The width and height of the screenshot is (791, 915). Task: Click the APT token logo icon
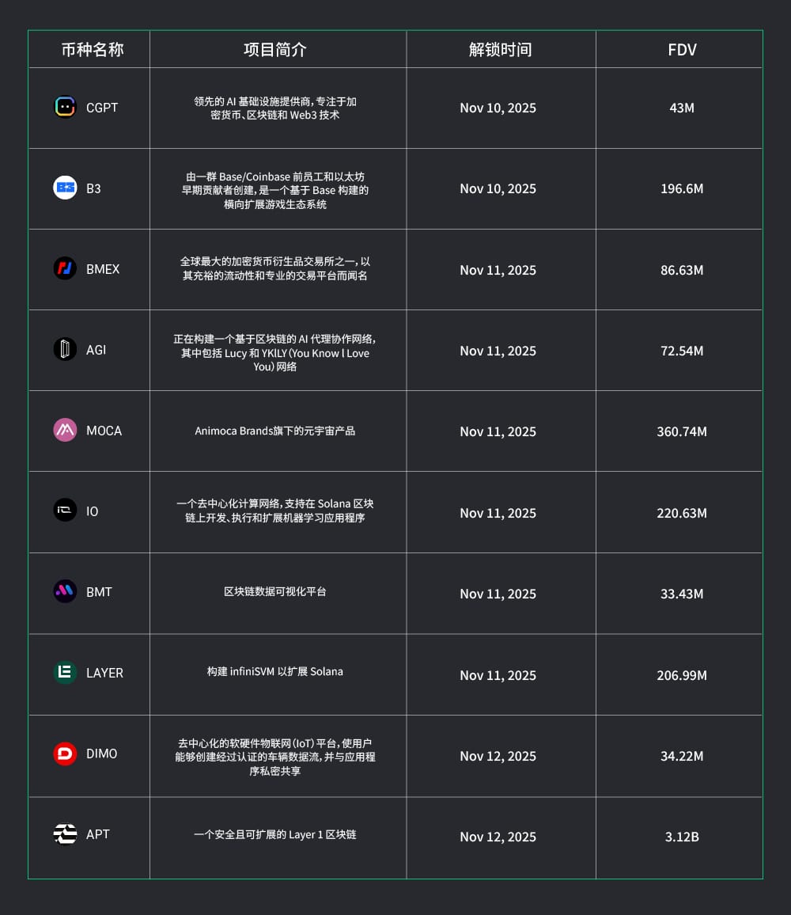pos(65,834)
